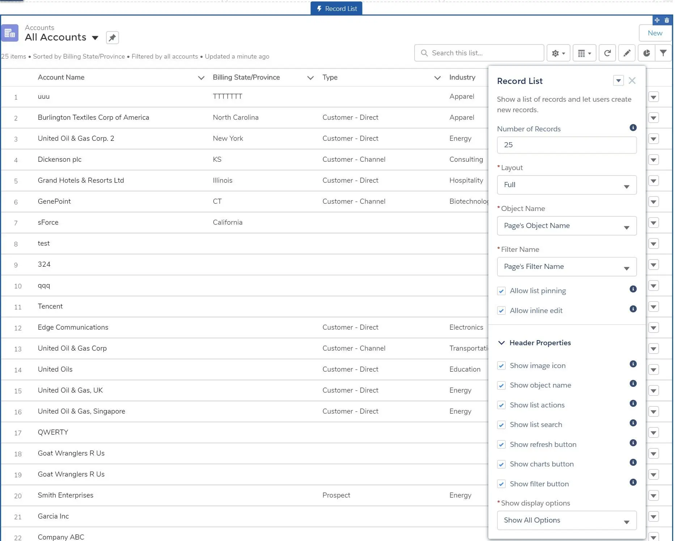View info for Show filter button
The height and width of the screenshot is (541, 675).
tap(633, 482)
